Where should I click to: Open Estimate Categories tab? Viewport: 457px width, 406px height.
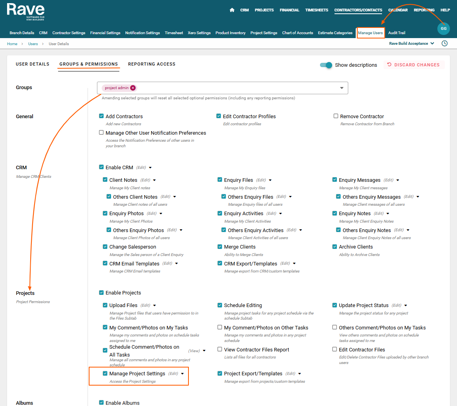[x=335, y=33]
